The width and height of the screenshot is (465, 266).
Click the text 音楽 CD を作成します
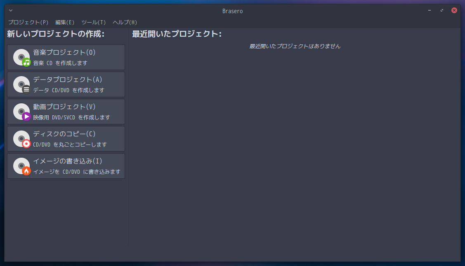tap(60, 63)
